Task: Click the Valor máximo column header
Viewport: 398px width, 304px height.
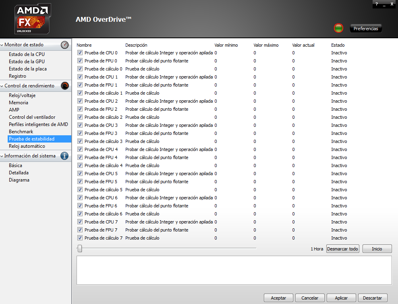Action: tap(266, 45)
